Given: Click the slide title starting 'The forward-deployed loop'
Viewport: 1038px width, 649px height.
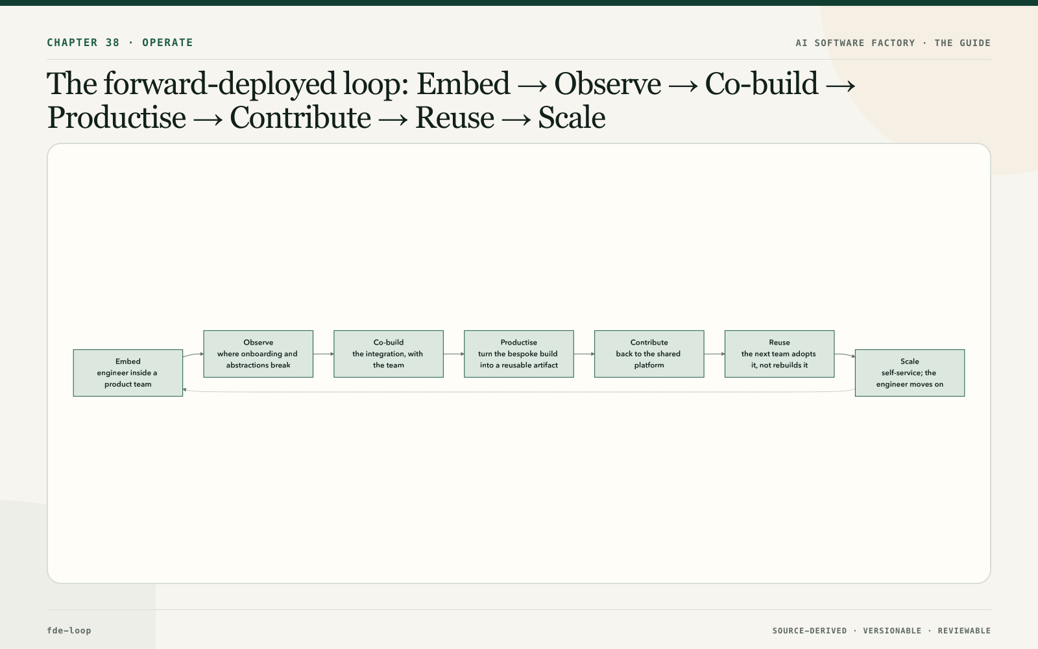Looking at the screenshot, I should pyautogui.click(x=452, y=101).
